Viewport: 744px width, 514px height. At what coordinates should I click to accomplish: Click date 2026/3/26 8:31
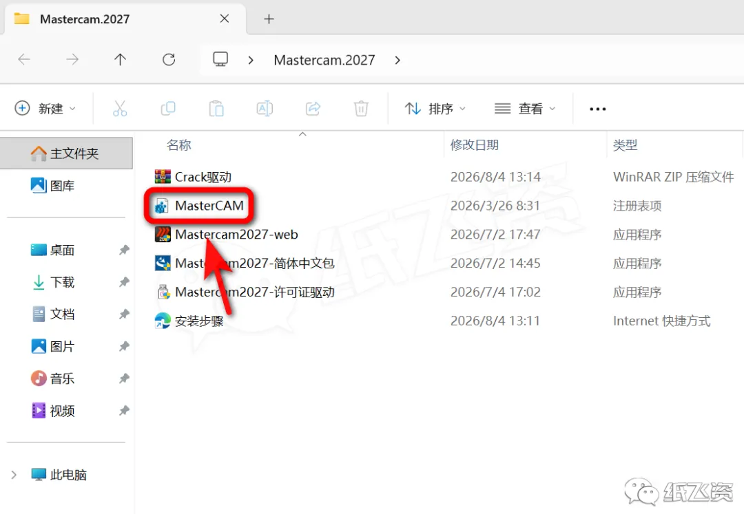point(495,206)
